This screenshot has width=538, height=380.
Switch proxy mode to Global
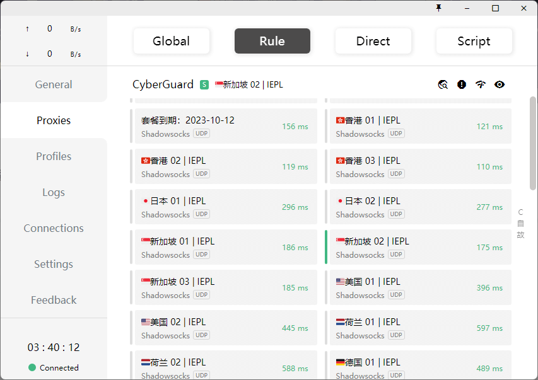172,41
